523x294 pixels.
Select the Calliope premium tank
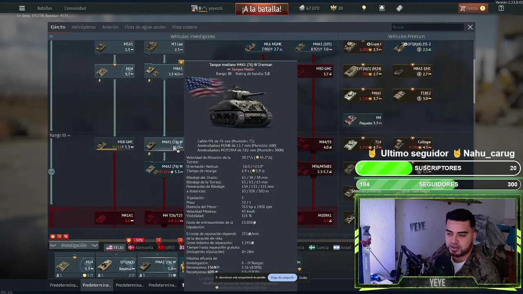coord(413,145)
